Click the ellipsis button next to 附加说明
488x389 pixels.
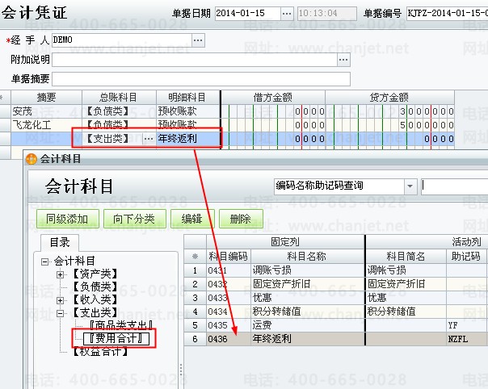point(343,60)
